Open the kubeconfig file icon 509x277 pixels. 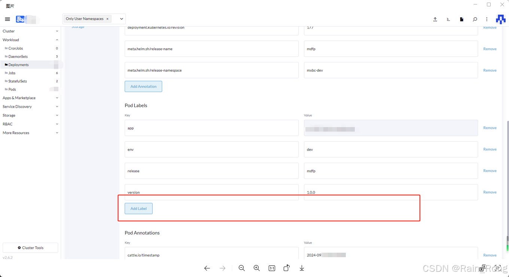click(x=461, y=19)
